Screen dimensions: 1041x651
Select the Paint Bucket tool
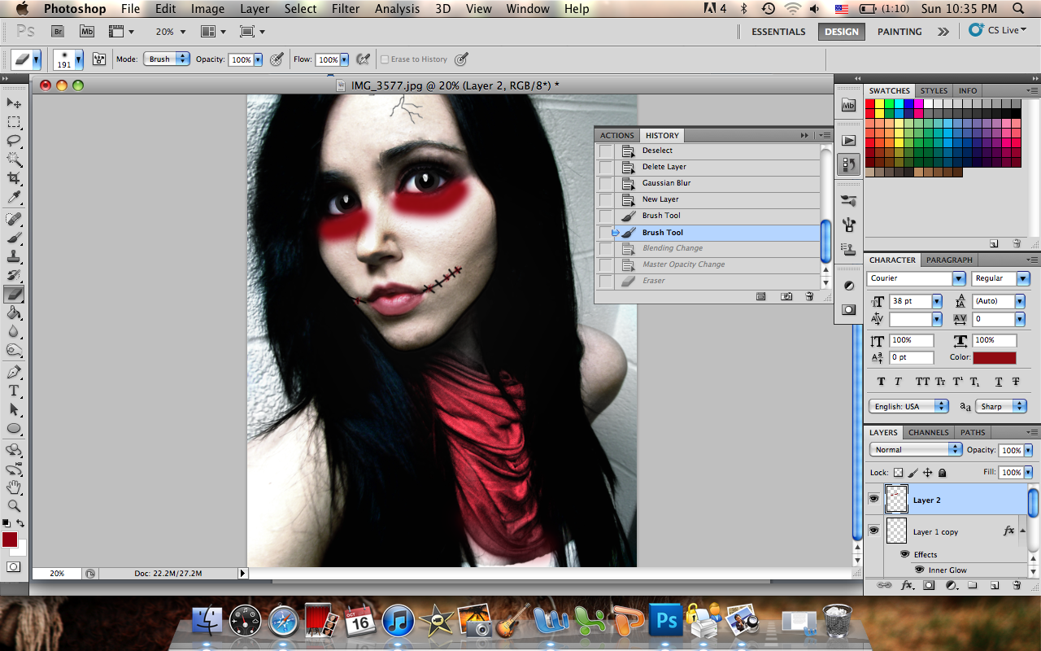click(14, 313)
